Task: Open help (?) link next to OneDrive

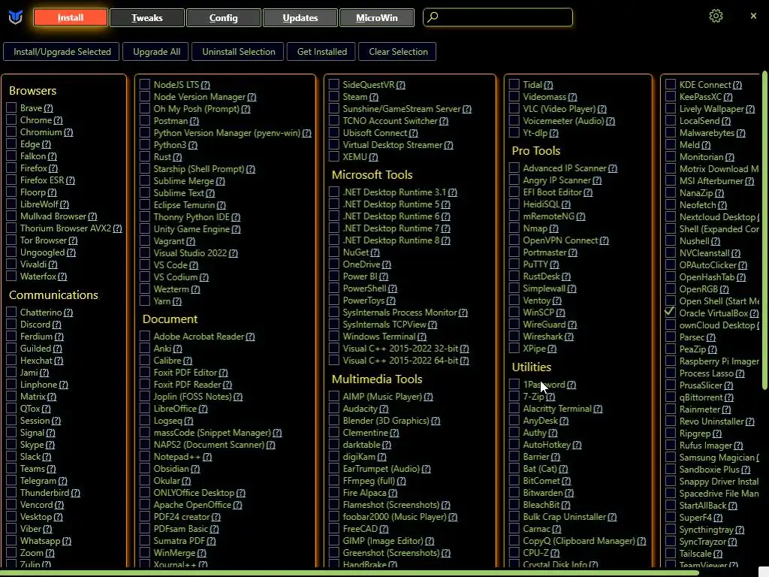Action: coord(387,265)
